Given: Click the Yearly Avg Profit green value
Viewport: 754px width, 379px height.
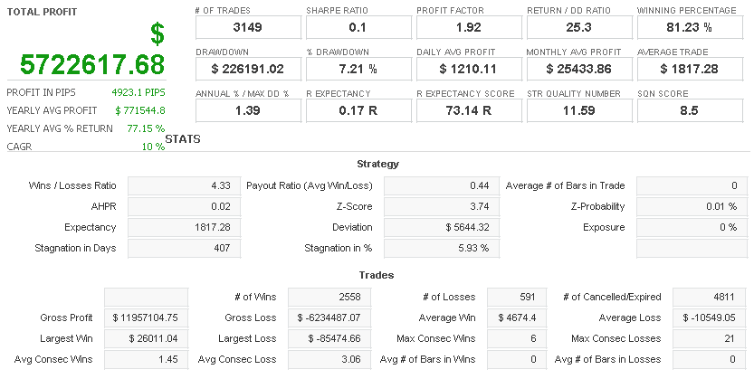Looking at the screenshot, I should click(x=140, y=110).
